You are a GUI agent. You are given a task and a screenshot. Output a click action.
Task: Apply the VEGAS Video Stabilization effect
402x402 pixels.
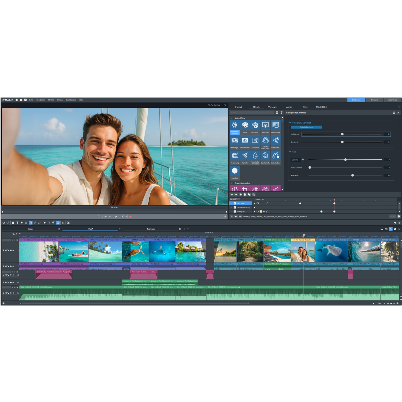pos(265,140)
